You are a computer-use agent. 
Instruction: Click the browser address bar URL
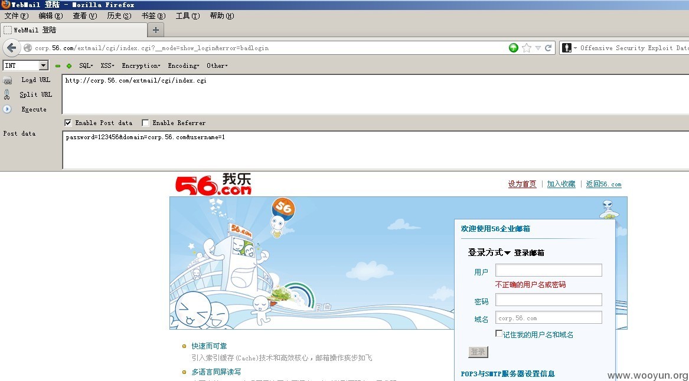[152, 48]
